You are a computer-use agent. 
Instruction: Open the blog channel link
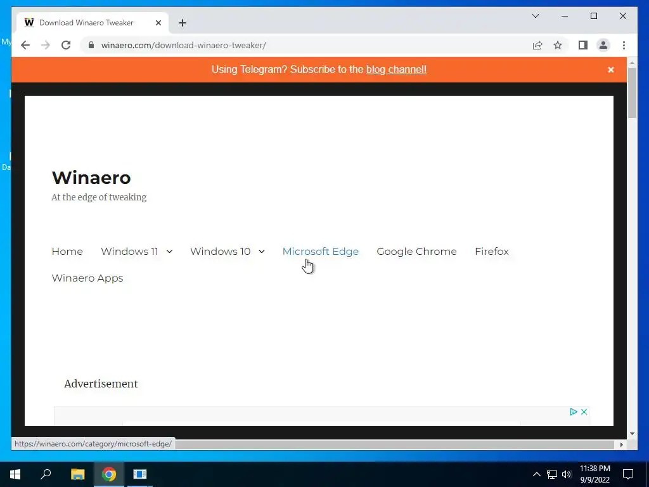(x=396, y=69)
